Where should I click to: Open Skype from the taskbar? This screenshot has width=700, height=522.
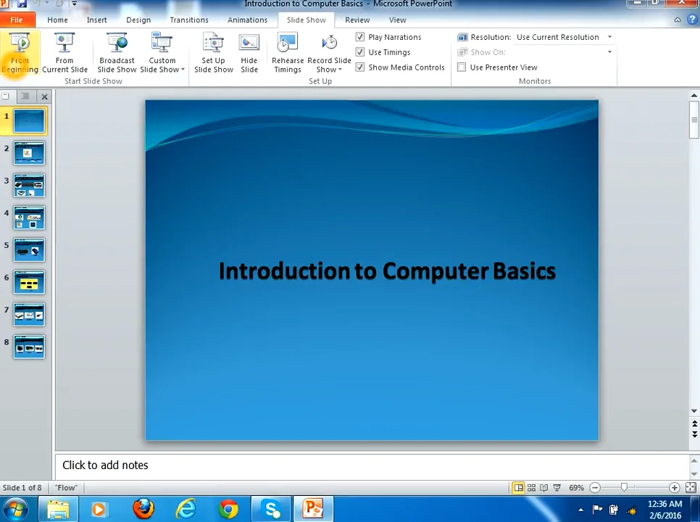(272, 509)
